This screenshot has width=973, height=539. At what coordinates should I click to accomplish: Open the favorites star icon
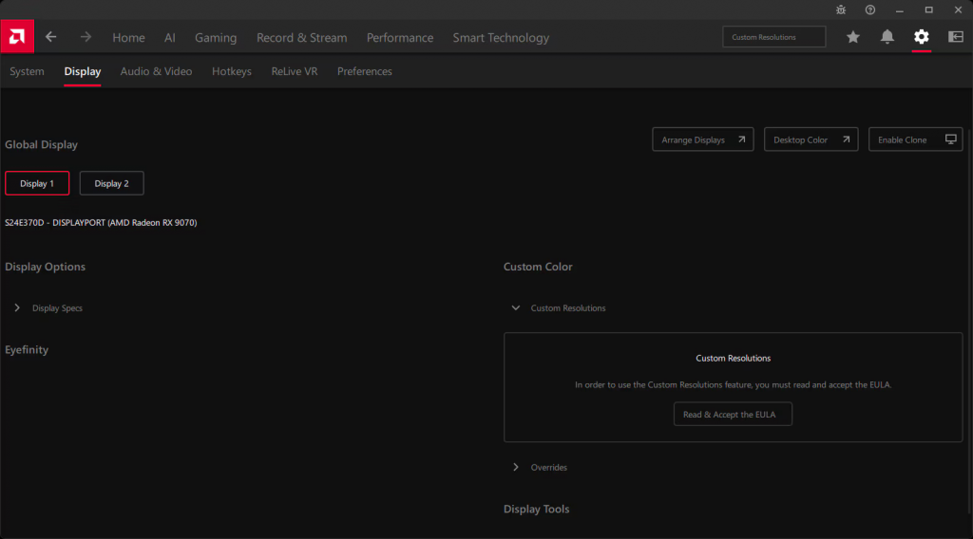click(853, 37)
